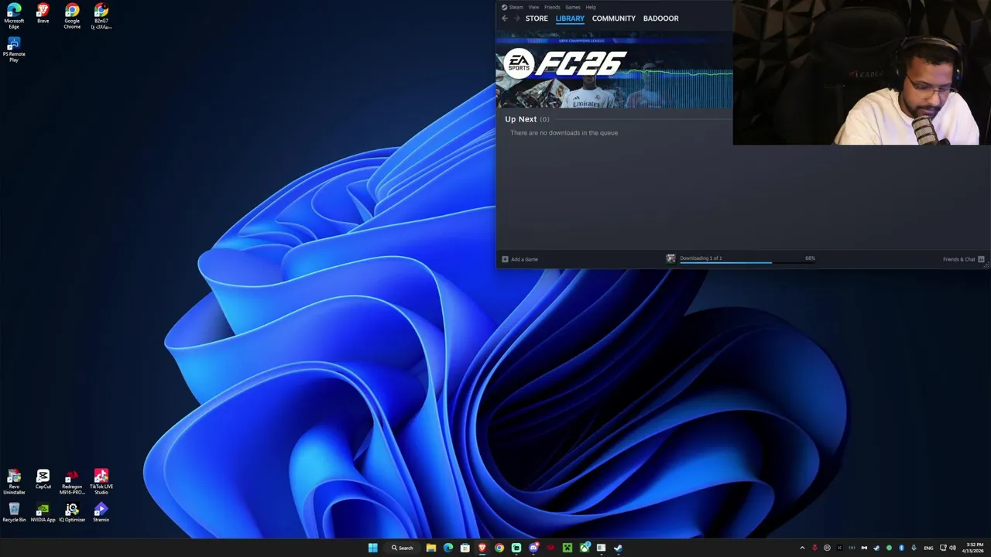The image size is (991, 557).
Task: Open Brave from the taskbar
Action: click(482, 548)
